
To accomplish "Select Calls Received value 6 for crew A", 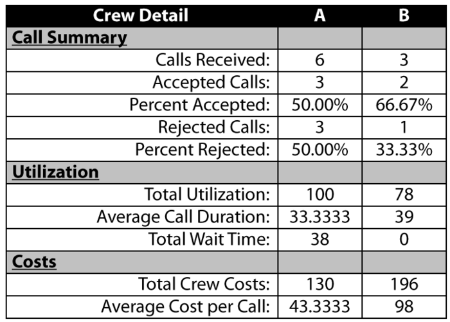I will tap(320, 60).
